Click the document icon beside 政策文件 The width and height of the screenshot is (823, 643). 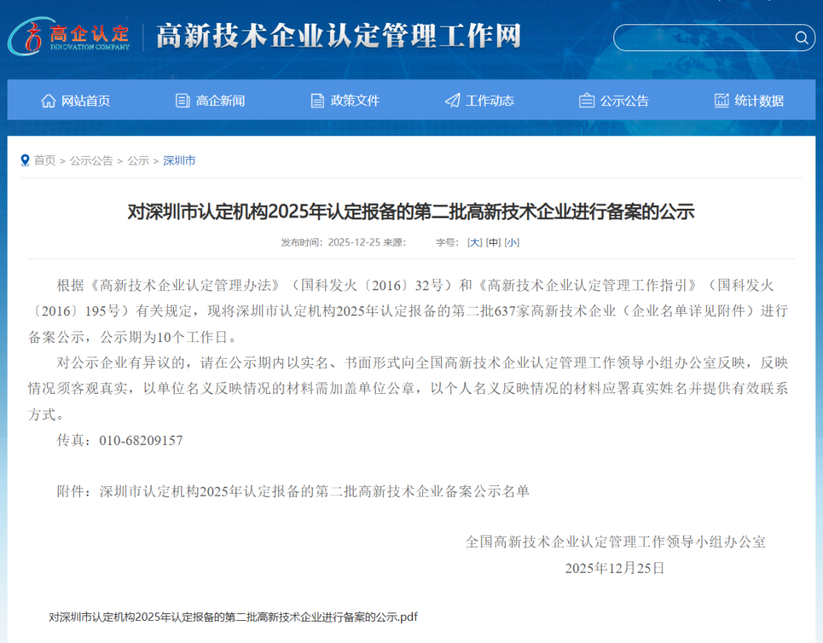click(x=318, y=101)
